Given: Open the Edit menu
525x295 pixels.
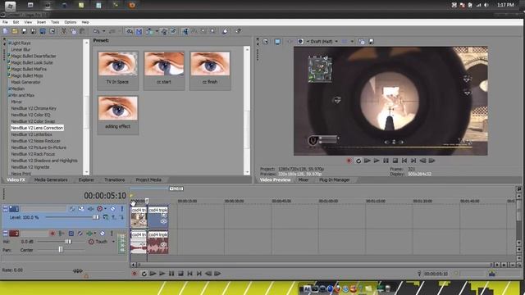Looking at the screenshot, I should [x=16, y=22].
